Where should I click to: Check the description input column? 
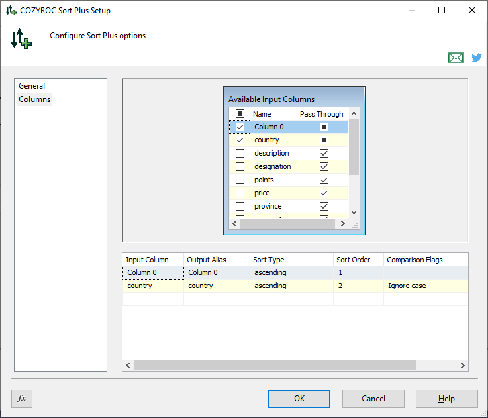click(240, 153)
